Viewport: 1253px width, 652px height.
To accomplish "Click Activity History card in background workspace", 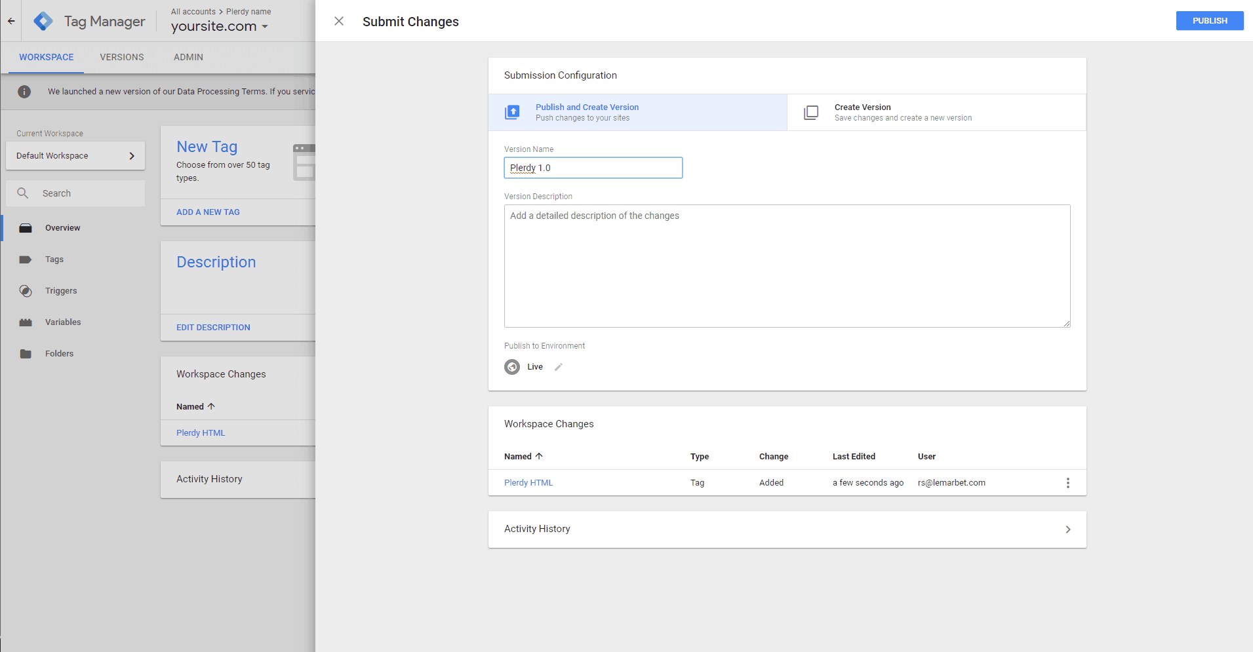I will (x=238, y=480).
